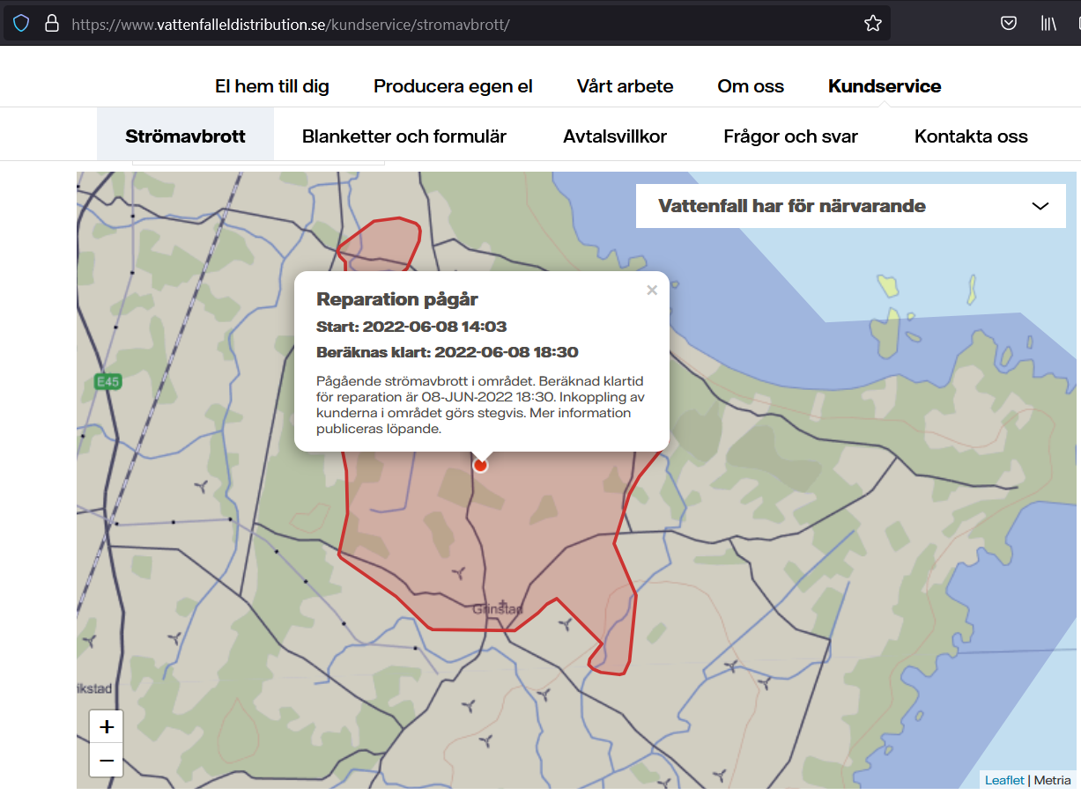This screenshot has width=1081, height=802.
Task: Expand the Vattenfall har för närvarande panel
Action: (851, 206)
